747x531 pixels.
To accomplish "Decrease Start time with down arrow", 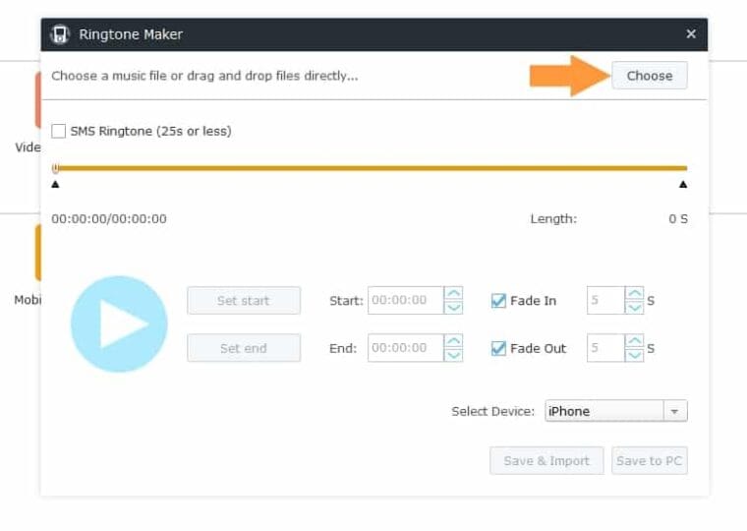I will [x=453, y=308].
